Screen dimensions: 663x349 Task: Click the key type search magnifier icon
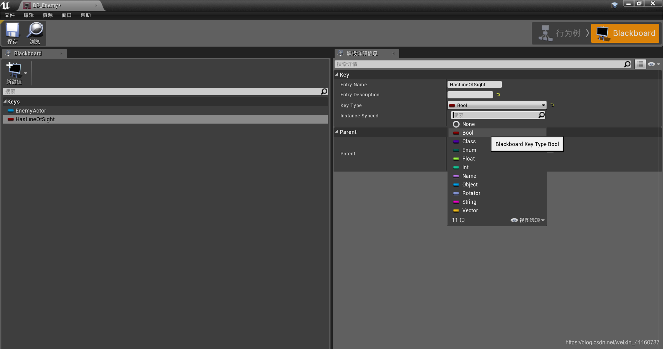point(542,115)
